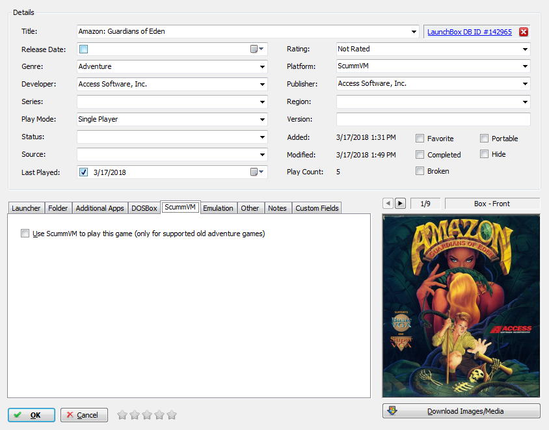This screenshot has width=549, height=430.
Task: Set the rating to three stars
Action: pos(147,415)
